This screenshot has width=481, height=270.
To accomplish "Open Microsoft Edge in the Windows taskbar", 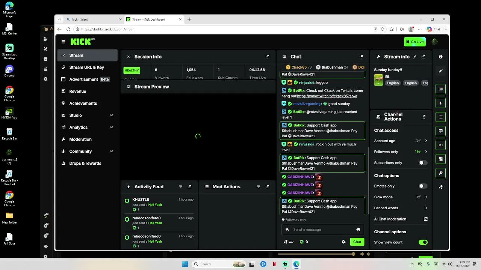I will tap(296, 264).
